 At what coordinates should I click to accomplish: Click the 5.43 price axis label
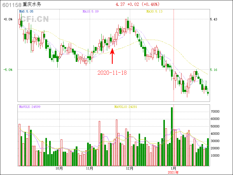[x=214, y=19]
